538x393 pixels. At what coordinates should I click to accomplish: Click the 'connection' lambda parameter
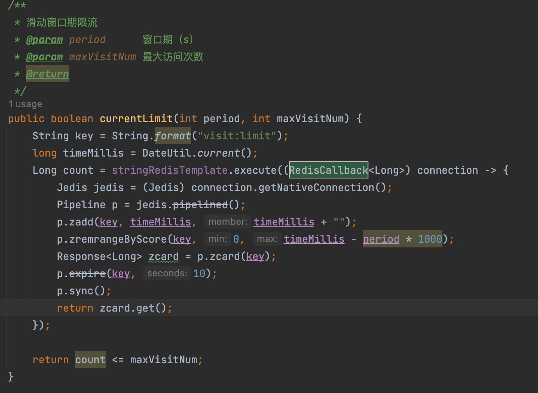[x=448, y=170]
